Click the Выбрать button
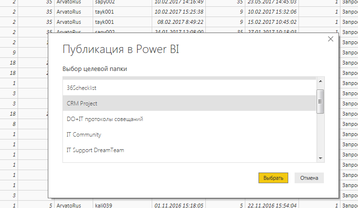 click(273, 178)
